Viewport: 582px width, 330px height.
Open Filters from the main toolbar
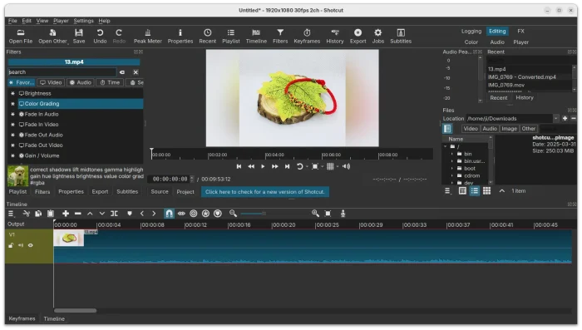pyautogui.click(x=280, y=37)
